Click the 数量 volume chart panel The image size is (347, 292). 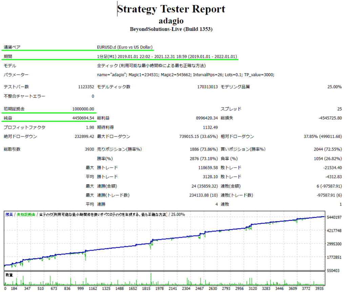(164, 278)
